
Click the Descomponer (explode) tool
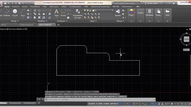(50, 14)
